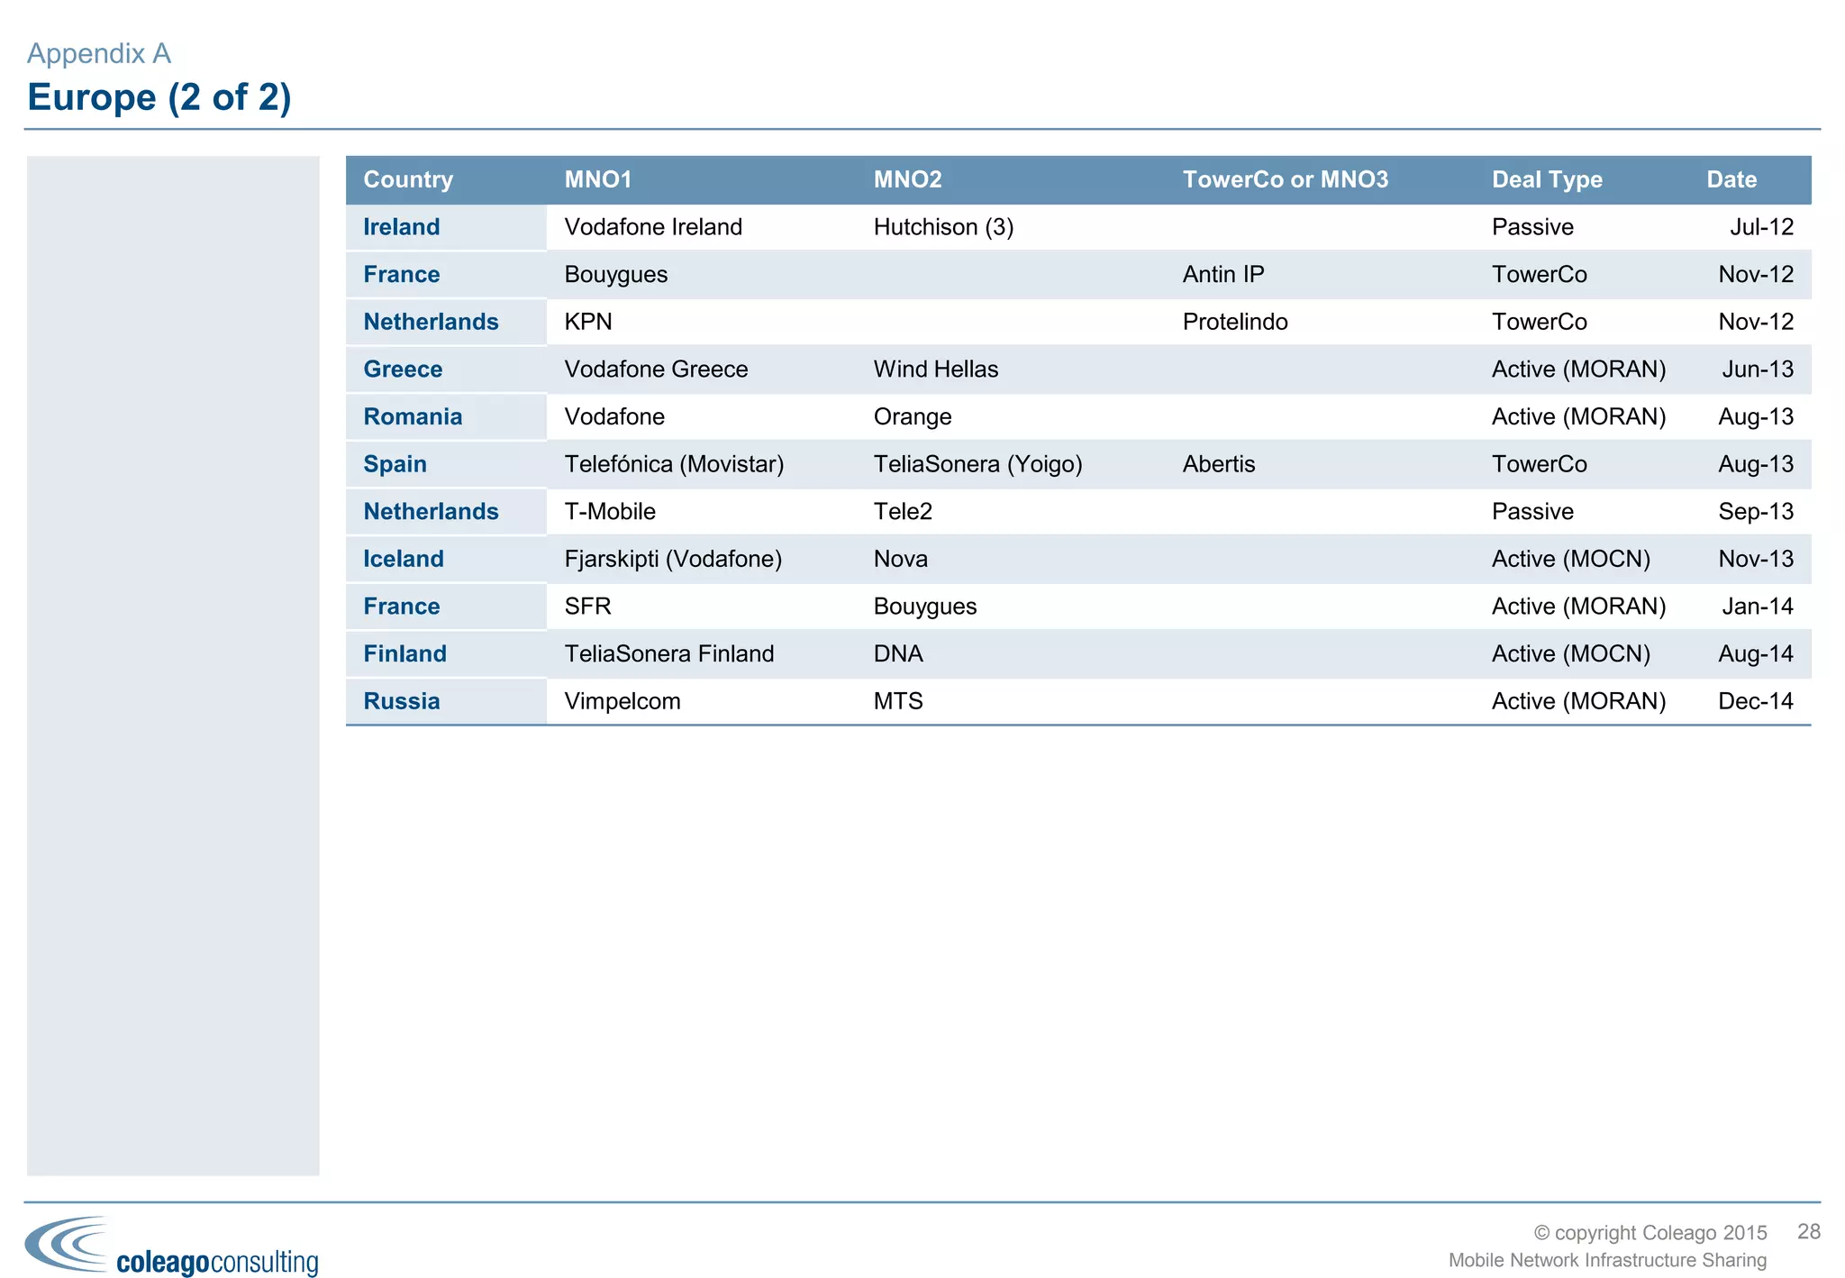Select the Greece row label
The width and height of the screenshot is (1845, 1278).
(403, 370)
